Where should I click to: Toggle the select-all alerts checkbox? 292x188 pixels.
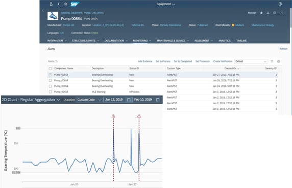(50, 69)
